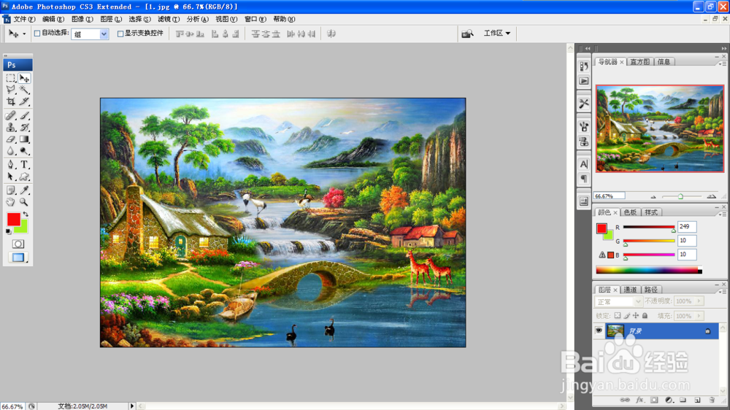The height and width of the screenshot is (410, 730).
Task: Open the Tool Presets panel icon
Action: [584, 104]
